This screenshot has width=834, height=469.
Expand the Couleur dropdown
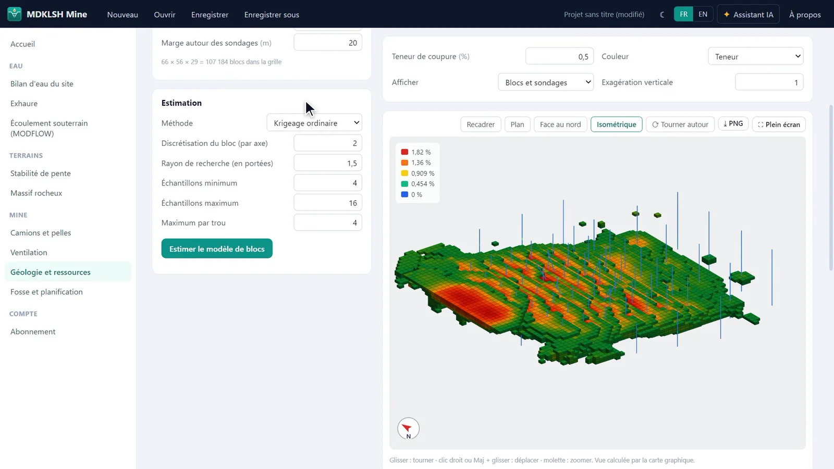(x=755, y=56)
